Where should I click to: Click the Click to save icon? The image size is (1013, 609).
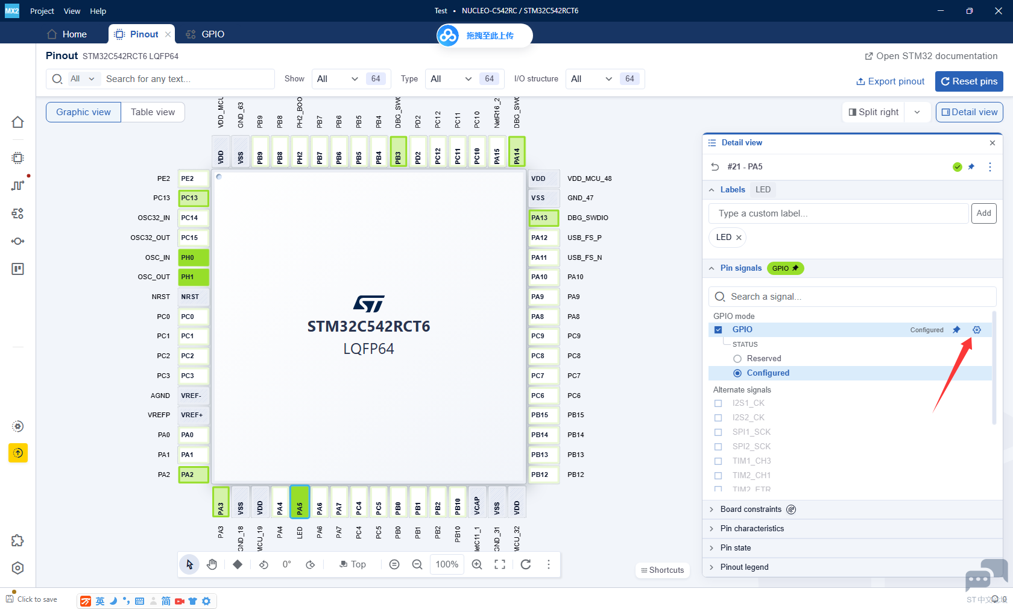pyautogui.click(x=10, y=599)
